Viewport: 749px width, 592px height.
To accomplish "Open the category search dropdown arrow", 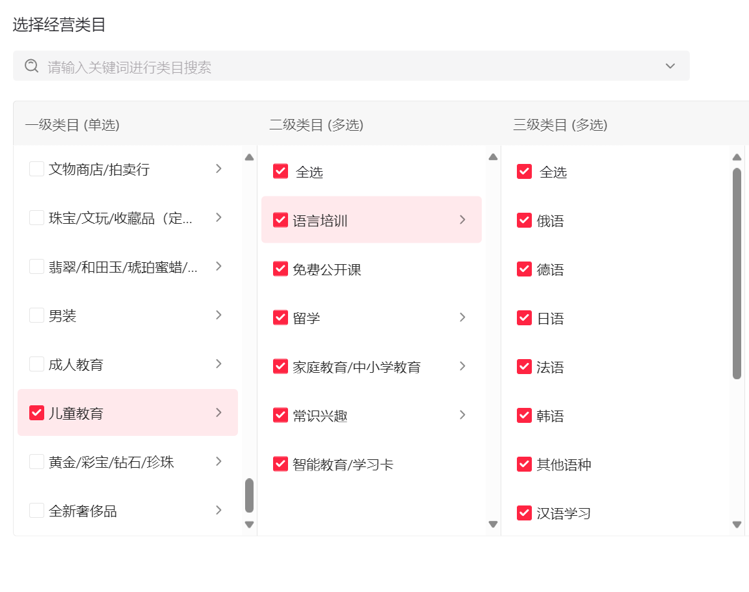I will tap(670, 66).
